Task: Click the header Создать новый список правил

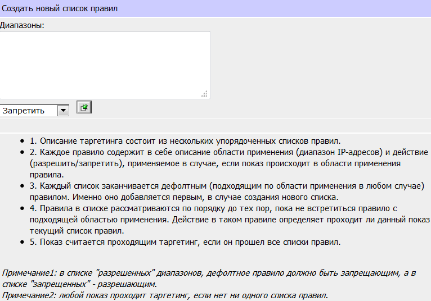Action: pos(60,8)
